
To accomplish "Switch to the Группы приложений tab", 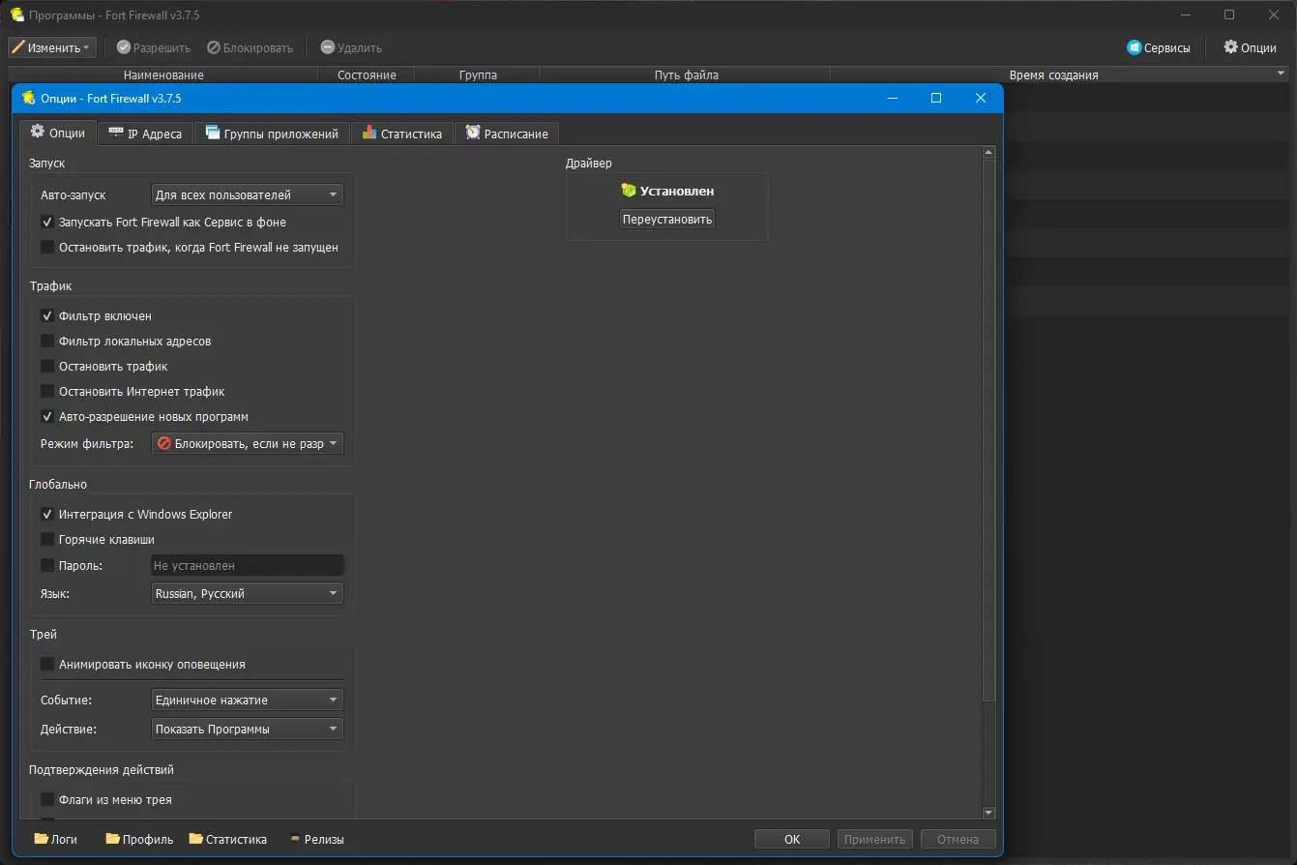I will pos(272,134).
